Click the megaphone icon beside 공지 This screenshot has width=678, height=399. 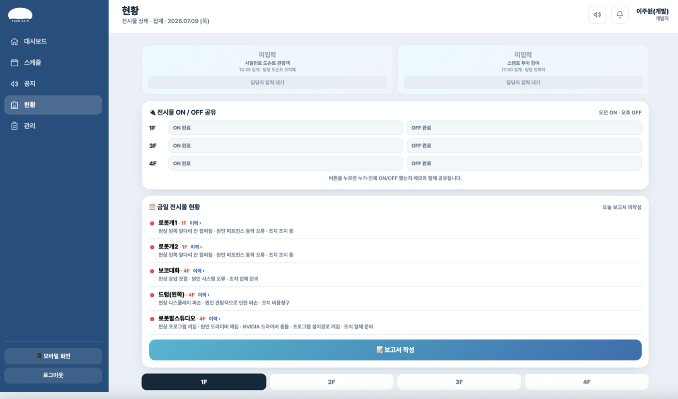click(x=15, y=84)
